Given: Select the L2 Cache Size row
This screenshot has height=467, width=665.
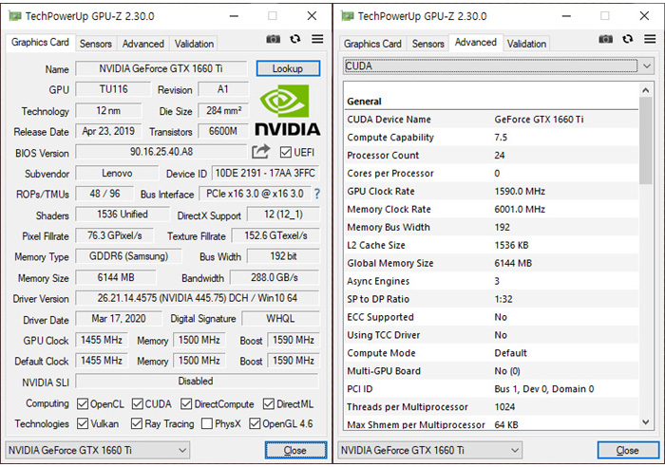Looking at the screenshot, I should tap(491, 246).
